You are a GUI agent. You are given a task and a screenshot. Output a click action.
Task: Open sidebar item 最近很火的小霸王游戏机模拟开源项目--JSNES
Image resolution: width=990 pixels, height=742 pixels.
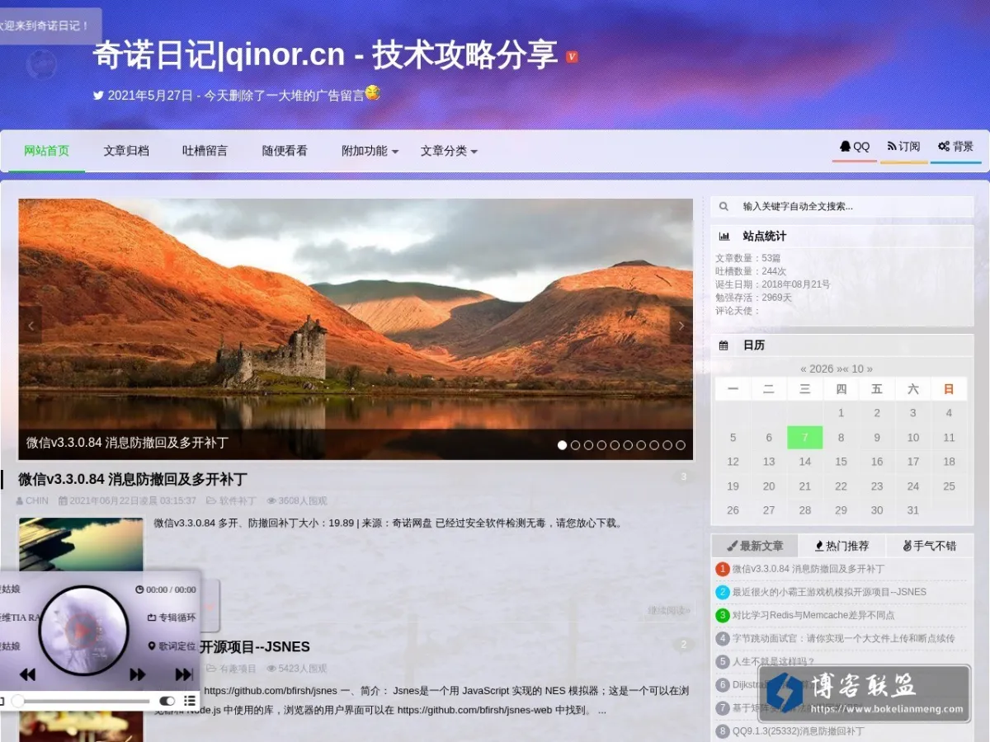(x=829, y=592)
